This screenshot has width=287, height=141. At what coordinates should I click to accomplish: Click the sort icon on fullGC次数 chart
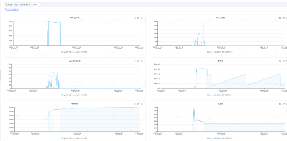[284, 18]
